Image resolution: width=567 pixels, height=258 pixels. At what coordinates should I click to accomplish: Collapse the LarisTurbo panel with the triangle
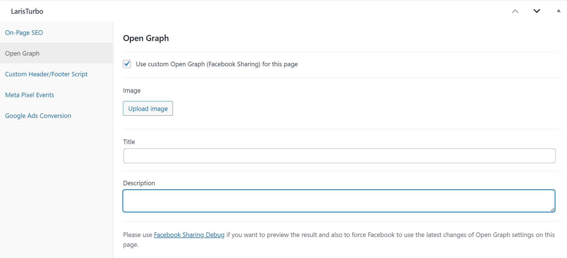558,11
